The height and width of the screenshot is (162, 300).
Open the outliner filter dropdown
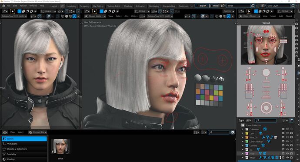click(x=285, y=120)
